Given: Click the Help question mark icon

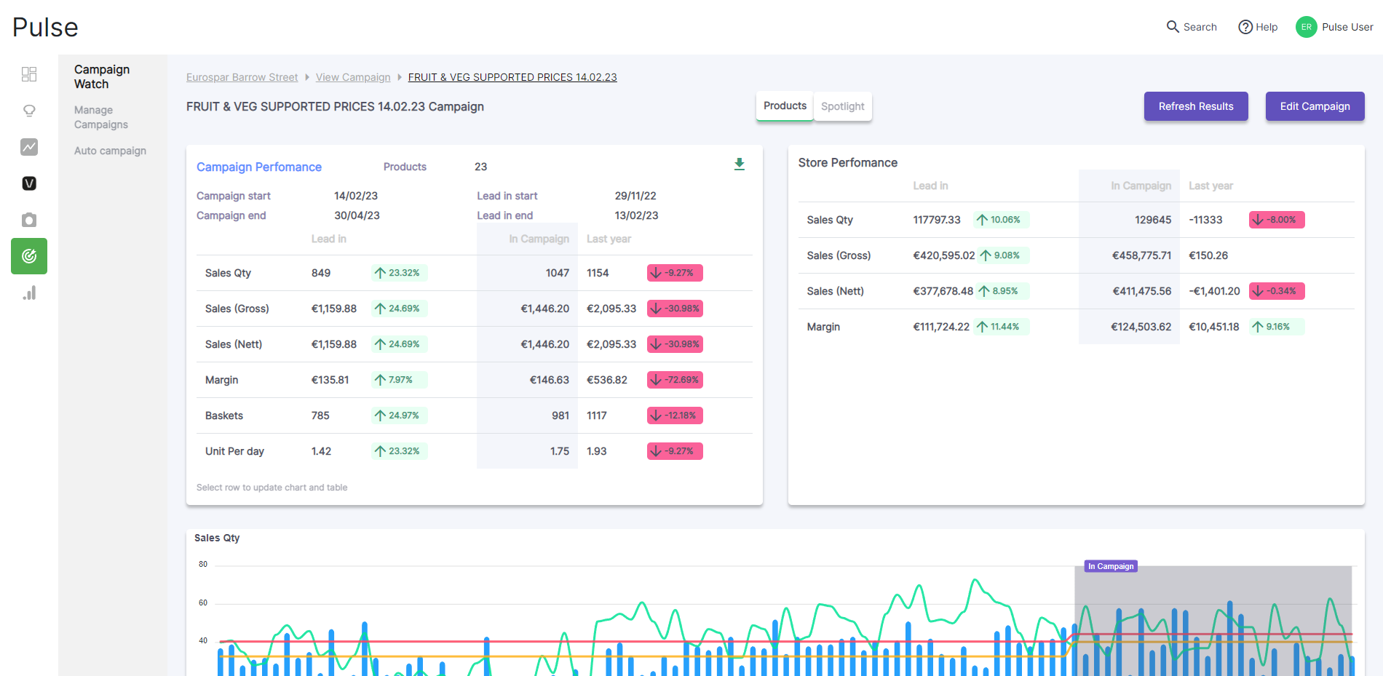Looking at the screenshot, I should 1245,27.
